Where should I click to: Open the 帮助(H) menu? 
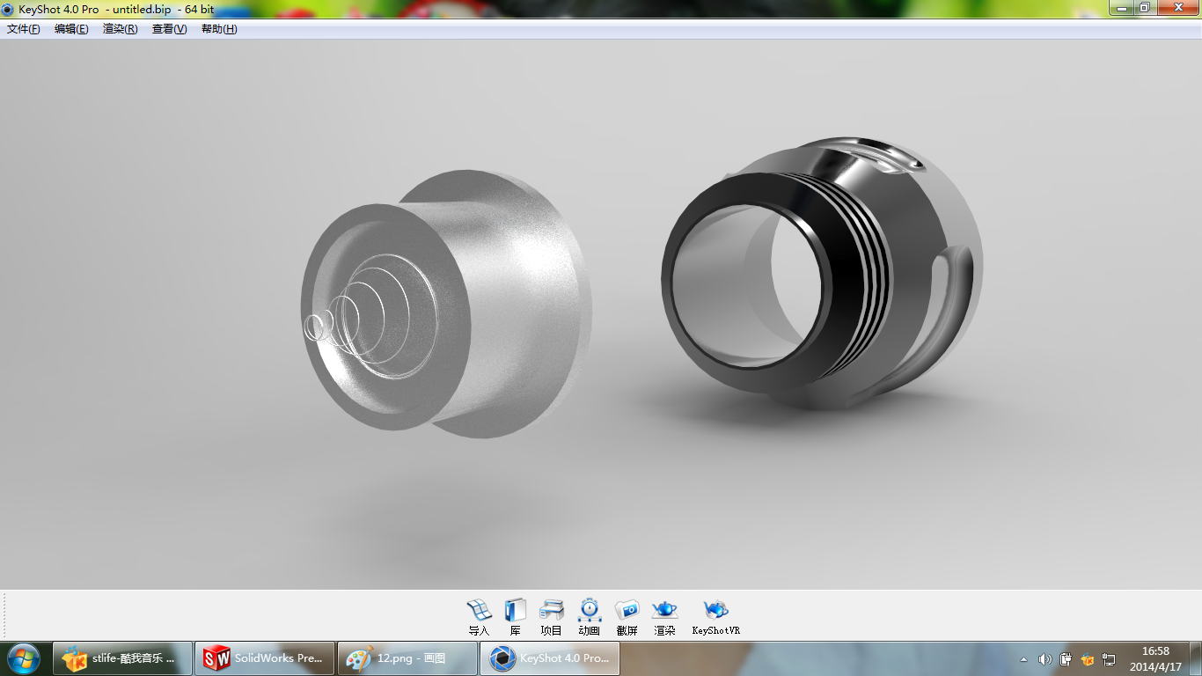click(219, 29)
